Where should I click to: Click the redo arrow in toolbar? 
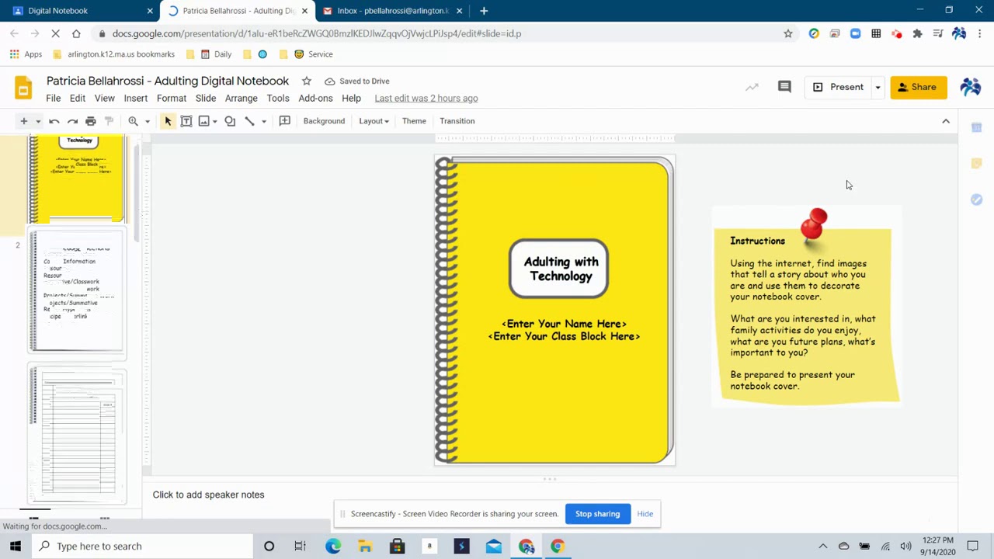coord(72,121)
